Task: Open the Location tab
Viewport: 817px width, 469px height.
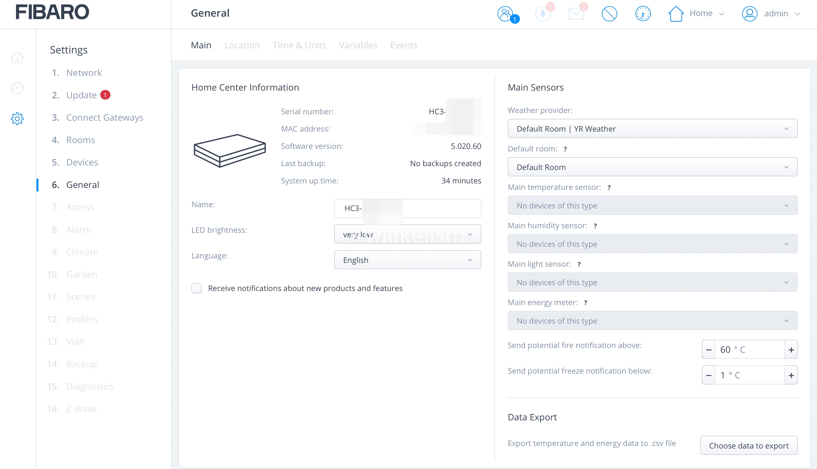Action: [242, 45]
